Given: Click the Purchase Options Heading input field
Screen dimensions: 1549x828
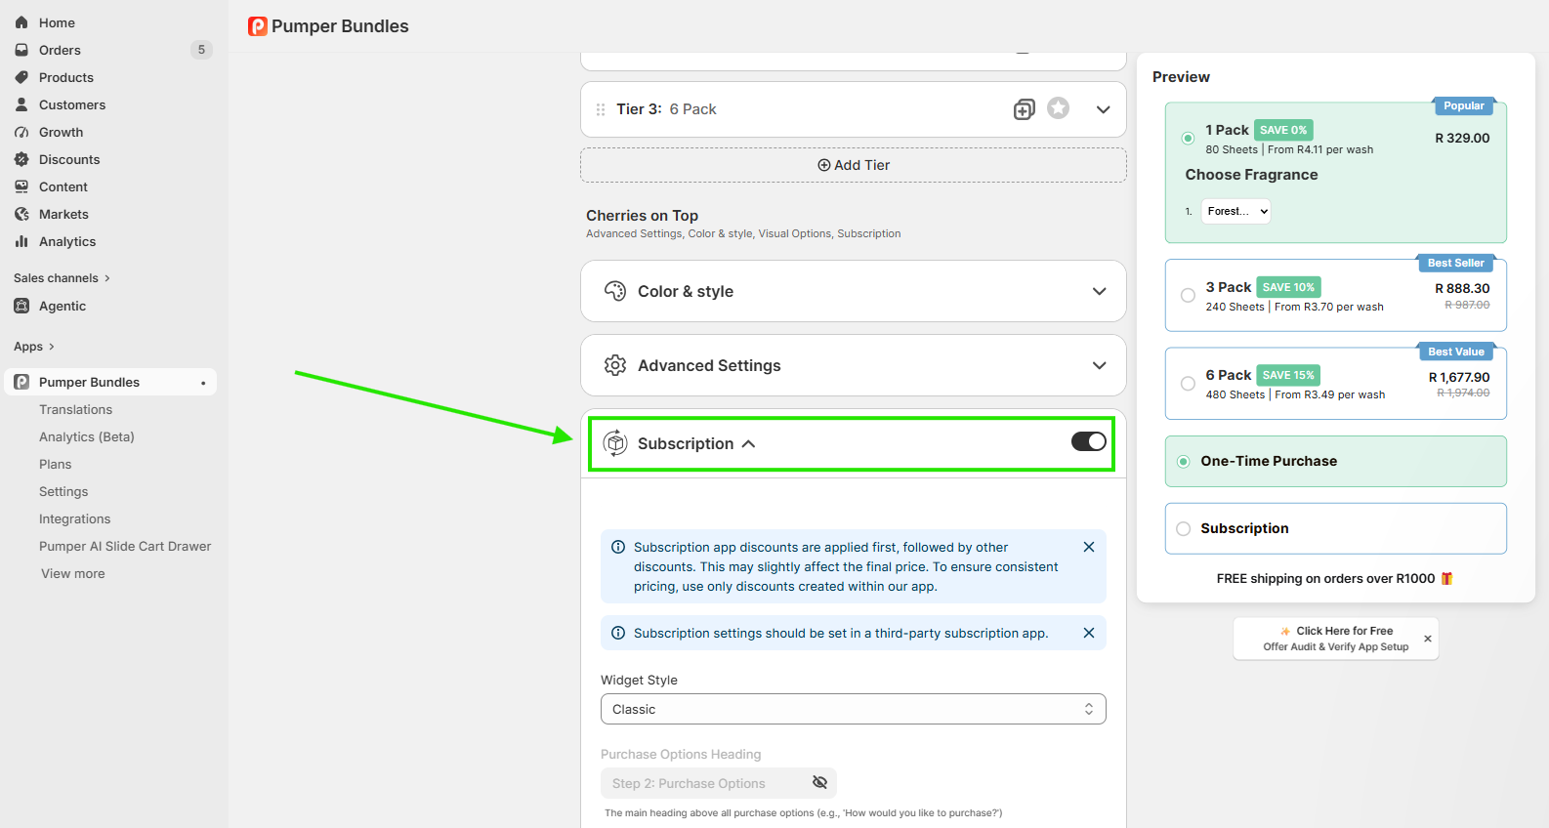Looking at the screenshot, I should coord(718,783).
